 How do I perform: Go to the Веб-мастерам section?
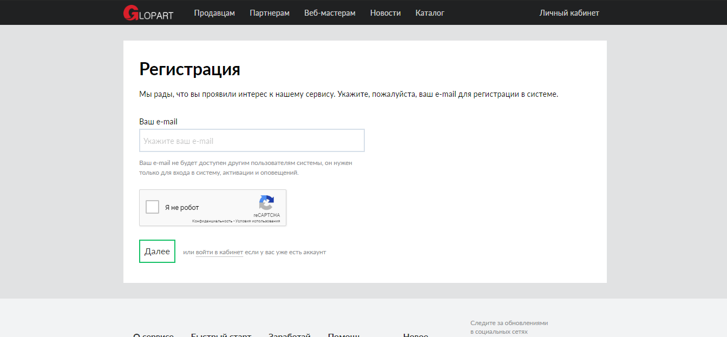(x=330, y=13)
